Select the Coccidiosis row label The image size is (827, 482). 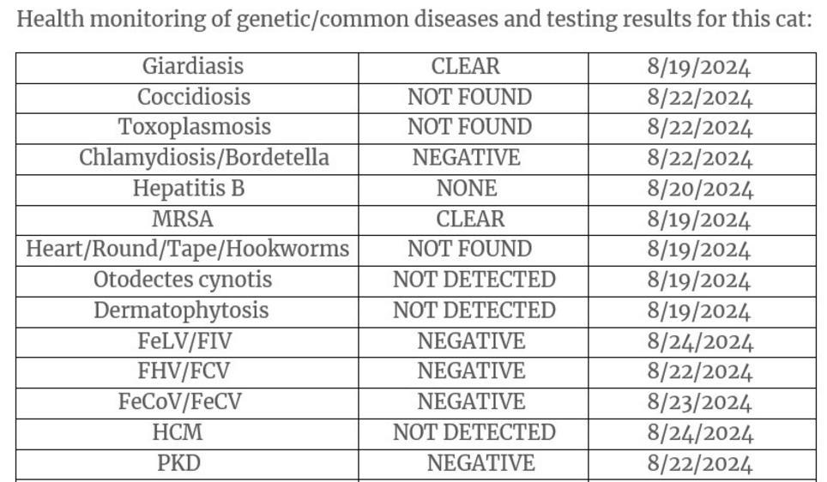194,97
